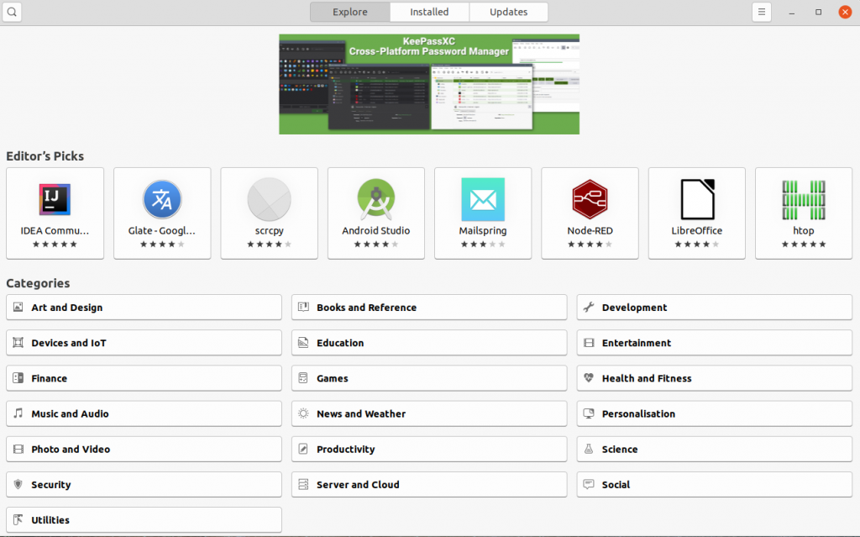Browse the Productivity category

coord(429,449)
